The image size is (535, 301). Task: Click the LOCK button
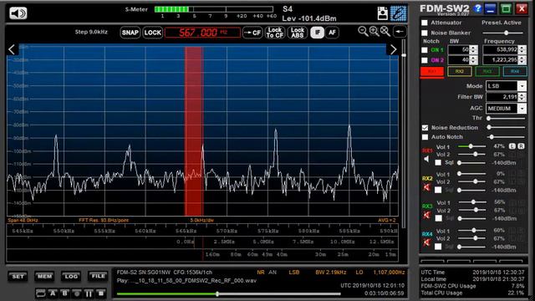click(x=152, y=33)
